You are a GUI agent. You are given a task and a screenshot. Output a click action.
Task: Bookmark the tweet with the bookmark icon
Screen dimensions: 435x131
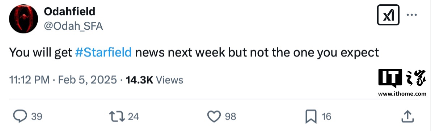pyautogui.click(x=311, y=116)
